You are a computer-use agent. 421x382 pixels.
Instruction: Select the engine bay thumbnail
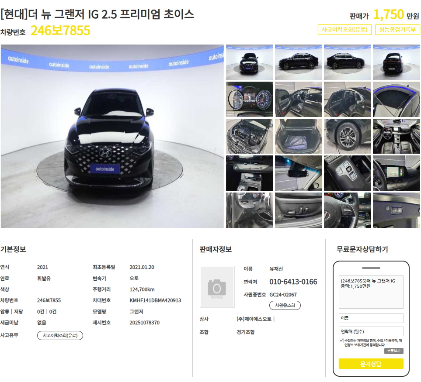click(250, 136)
